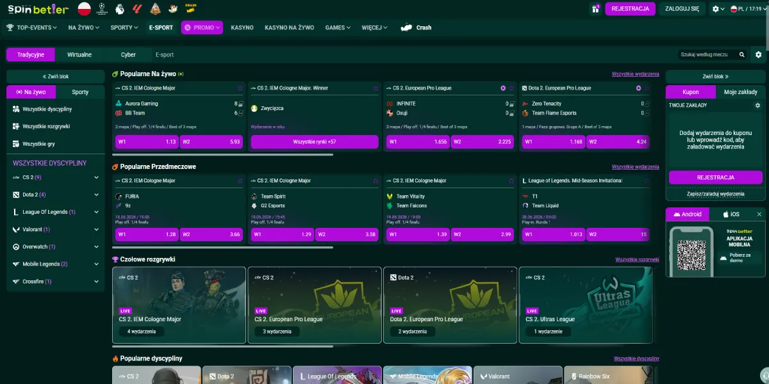Open coupon settings gear in Twoje zakłady
Viewport: 769px width, 384px height.
[x=757, y=105]
